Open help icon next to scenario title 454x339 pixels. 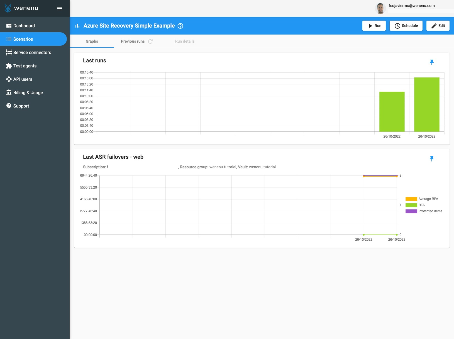180,26
